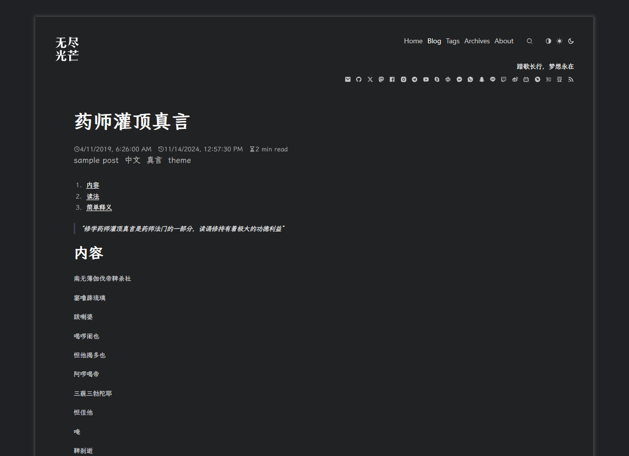Open the Archives menu item
This screenshot has width=629, height=456.
(477, 41)
